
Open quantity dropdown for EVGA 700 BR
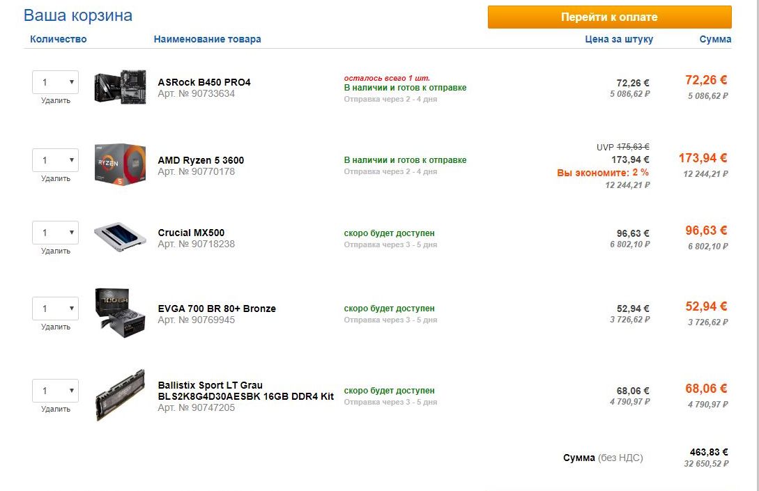click(56, 309)
